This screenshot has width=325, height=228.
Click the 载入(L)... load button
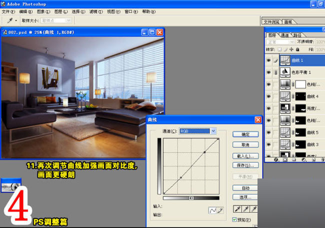(245, 156)
